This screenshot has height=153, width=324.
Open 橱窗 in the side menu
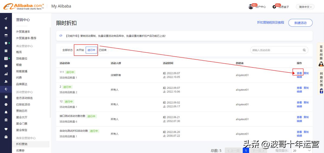tap(19, 65)
